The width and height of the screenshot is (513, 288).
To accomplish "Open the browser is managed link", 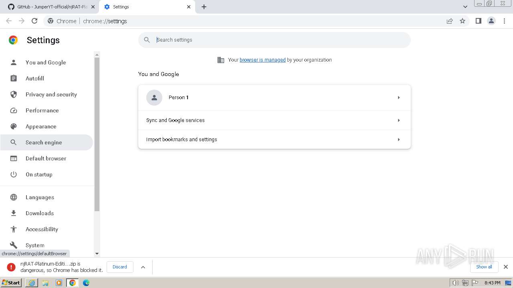I will (263, 60).
